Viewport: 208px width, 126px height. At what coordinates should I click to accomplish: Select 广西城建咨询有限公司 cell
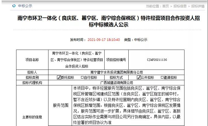pos(117,83)
